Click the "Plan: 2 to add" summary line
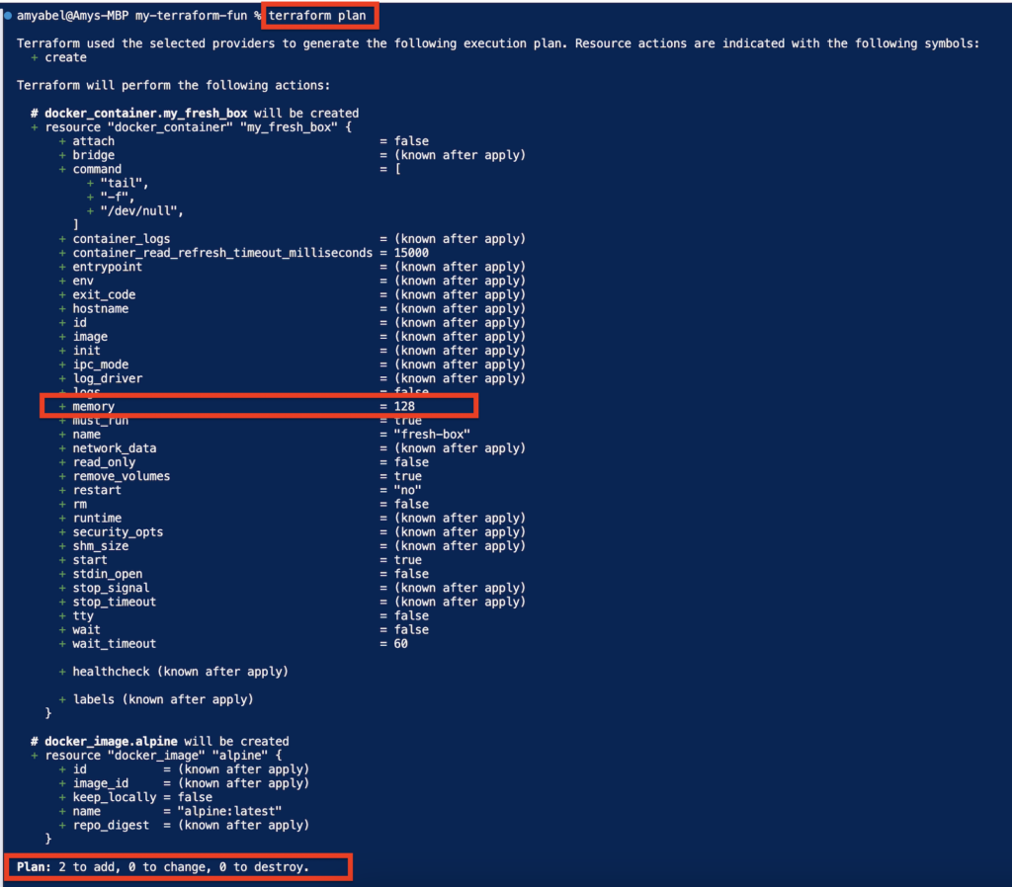This screenshot has height=887, width=1012. click(x=163, y=867)
